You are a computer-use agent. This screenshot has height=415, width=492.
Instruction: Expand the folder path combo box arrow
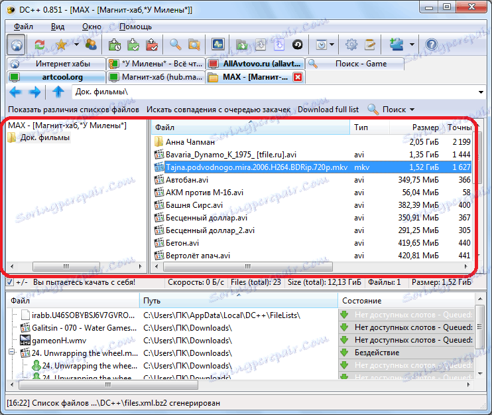[x=481, y=92]
